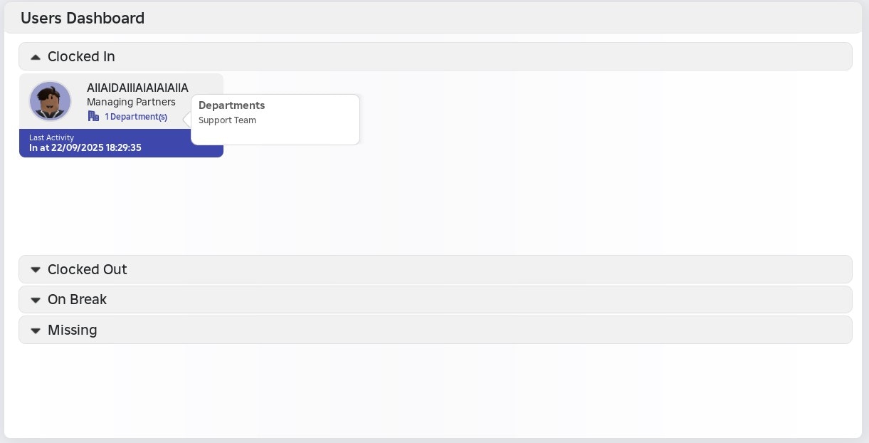The width and height of the screenshot is (869, 443).
Task: Click the tooltip pointer beside 1 Department(s)
Action: (x=187, y=119)
